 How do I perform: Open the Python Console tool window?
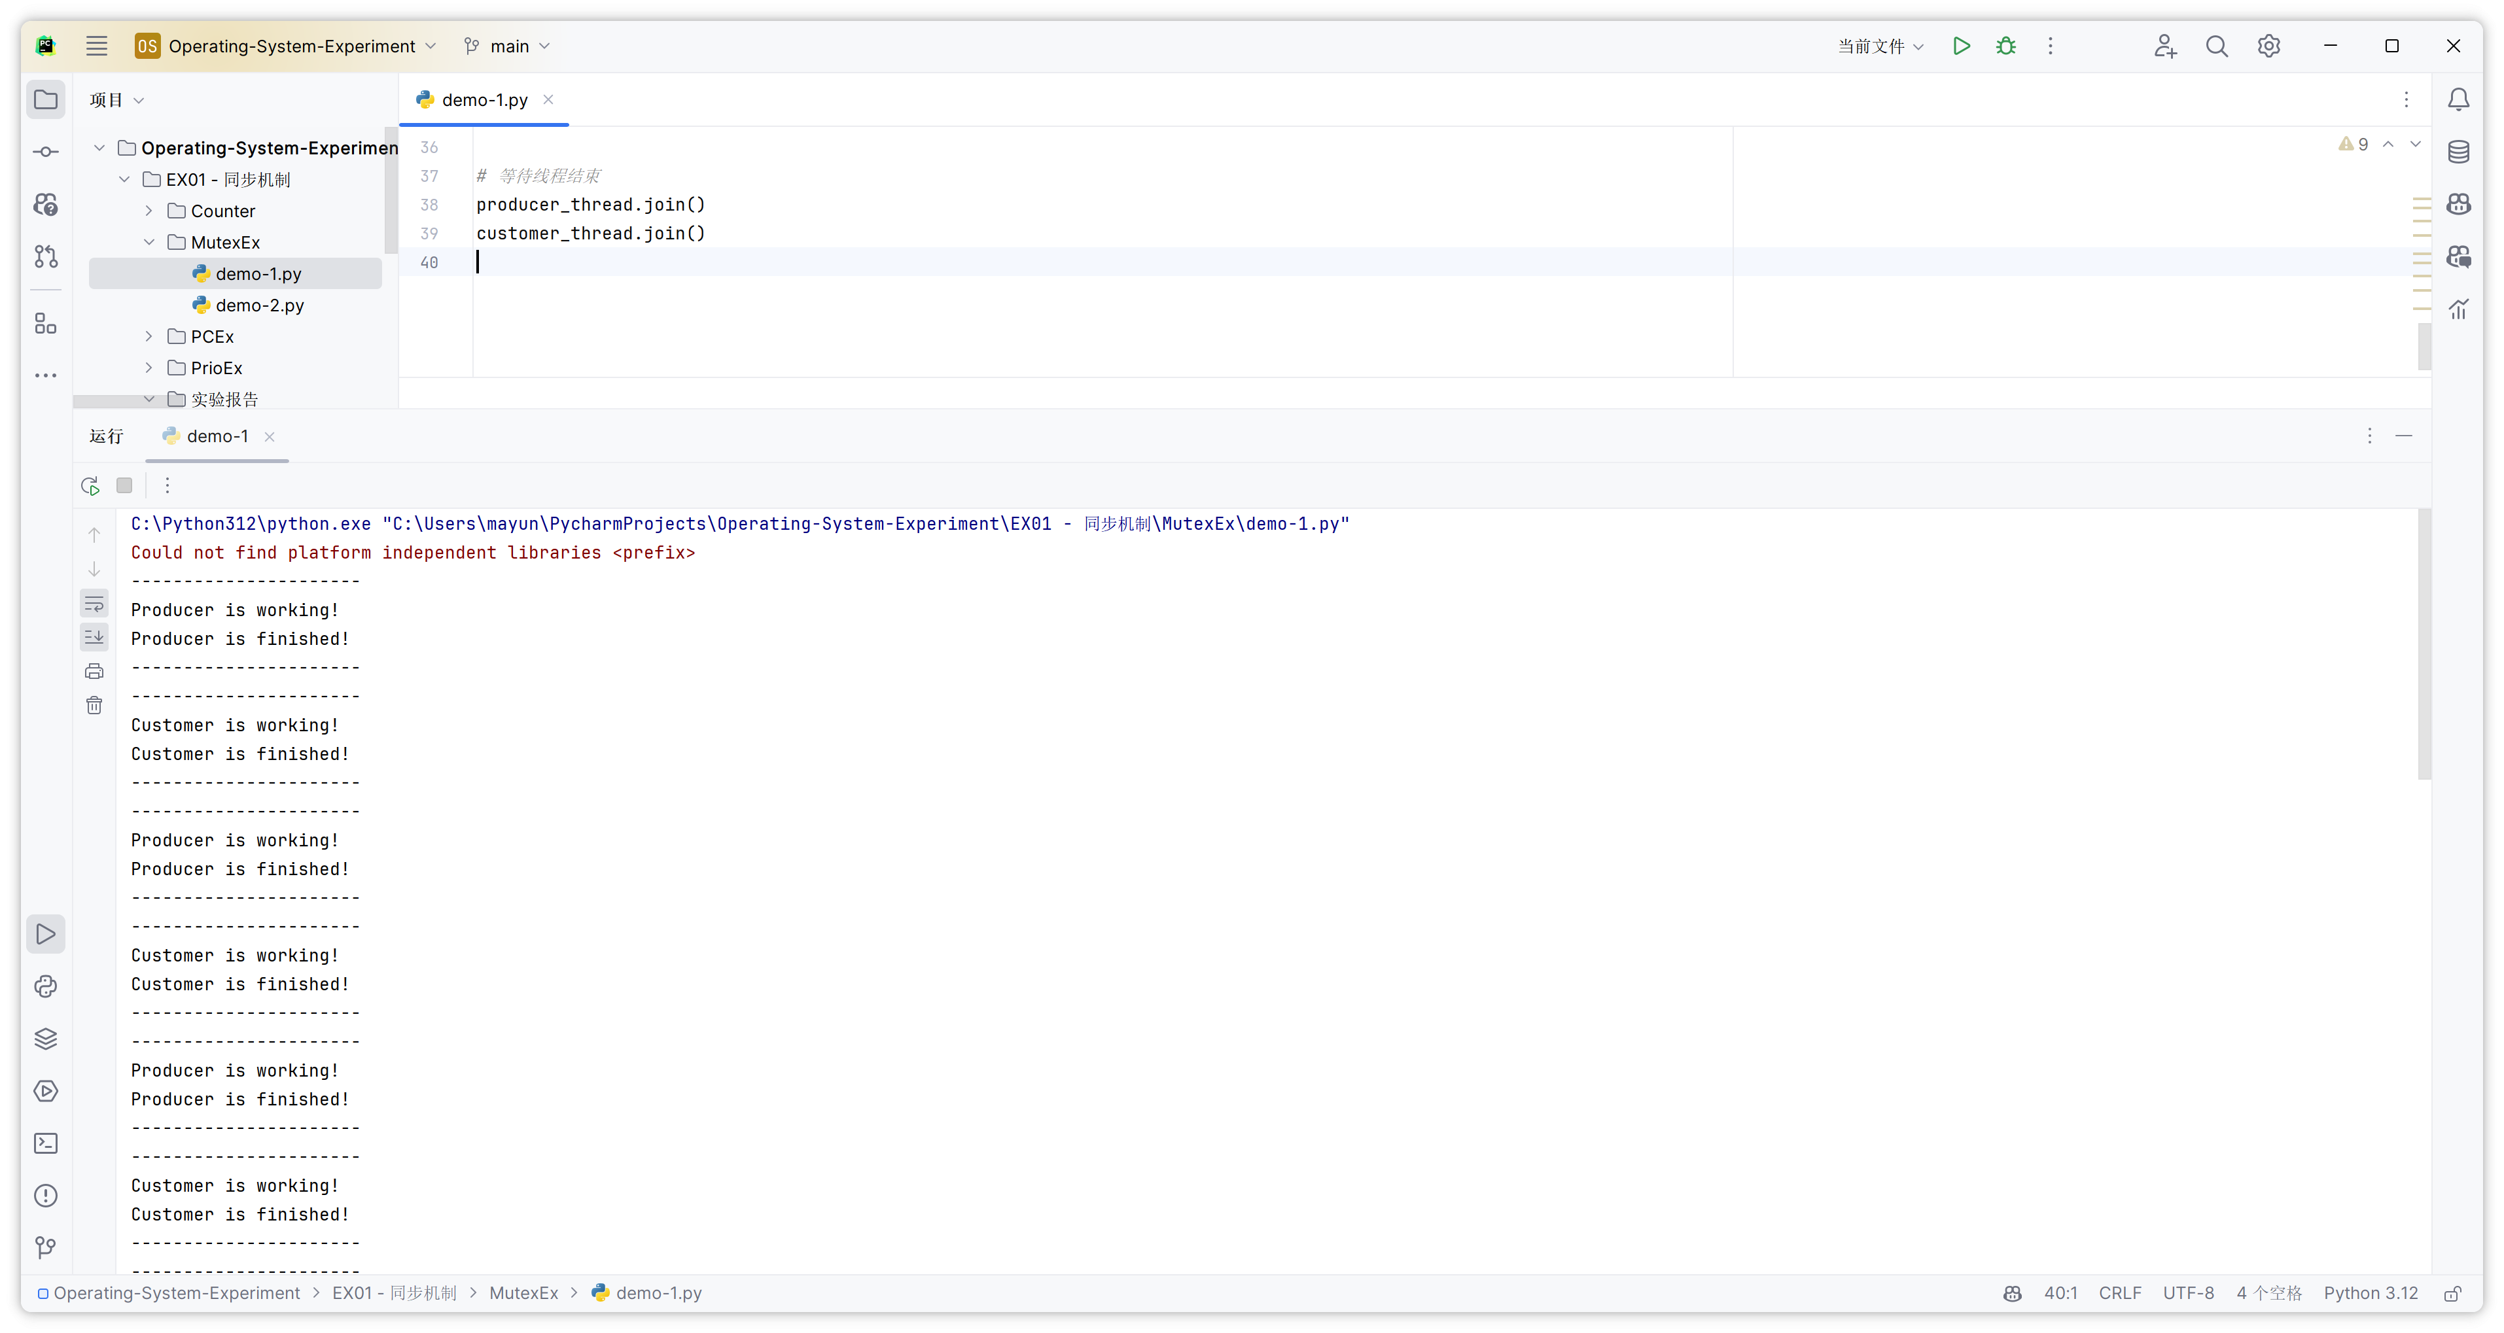46,986
